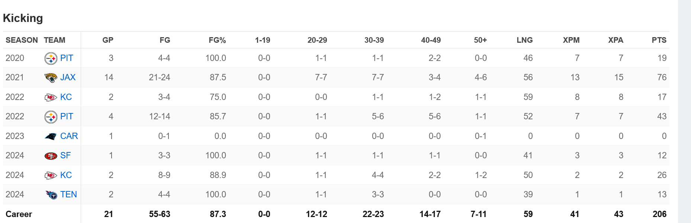Click the LNG column header

[x=524, y=40]
